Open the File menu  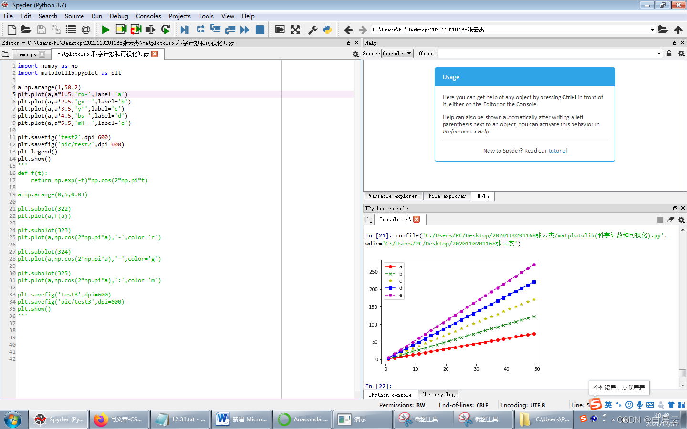[x=9, y=16]
